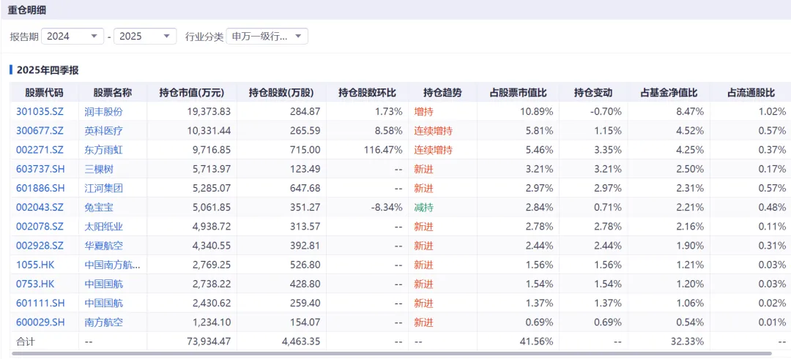Select the 647.68 shares held cell

(x=305, y=189)
